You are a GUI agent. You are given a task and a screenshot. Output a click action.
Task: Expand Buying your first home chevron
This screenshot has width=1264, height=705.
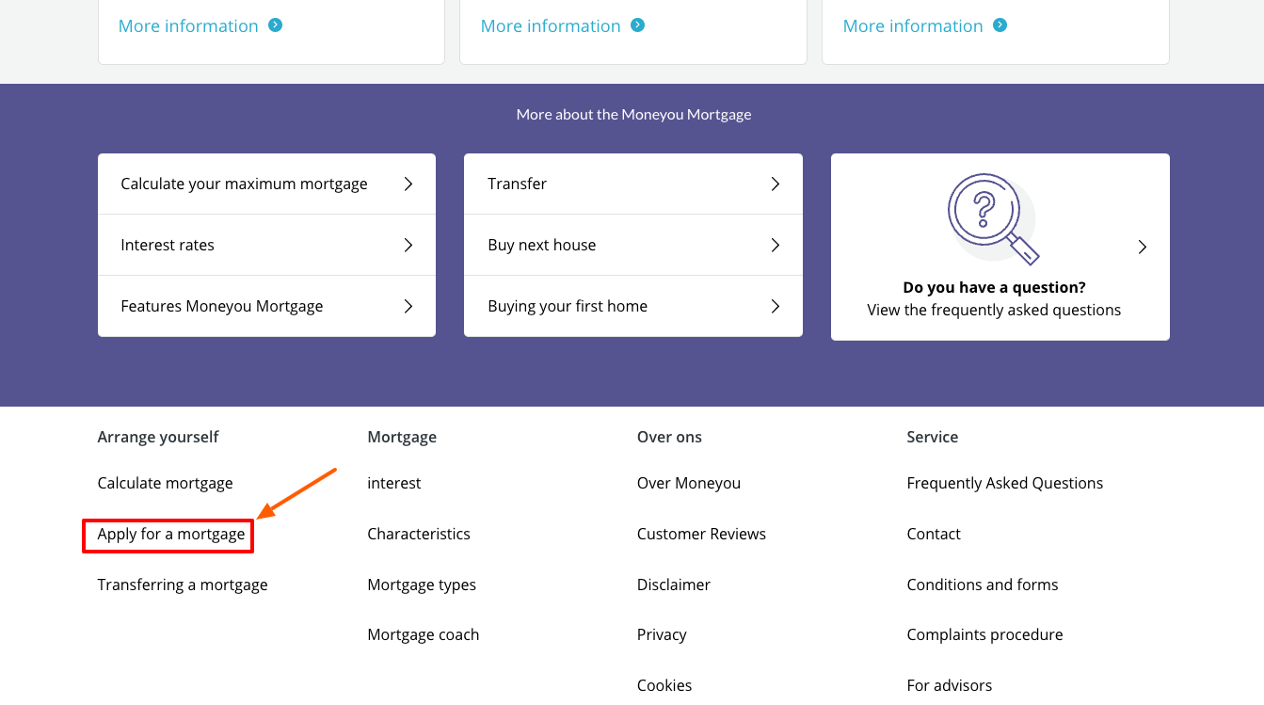tap(775, 307)
